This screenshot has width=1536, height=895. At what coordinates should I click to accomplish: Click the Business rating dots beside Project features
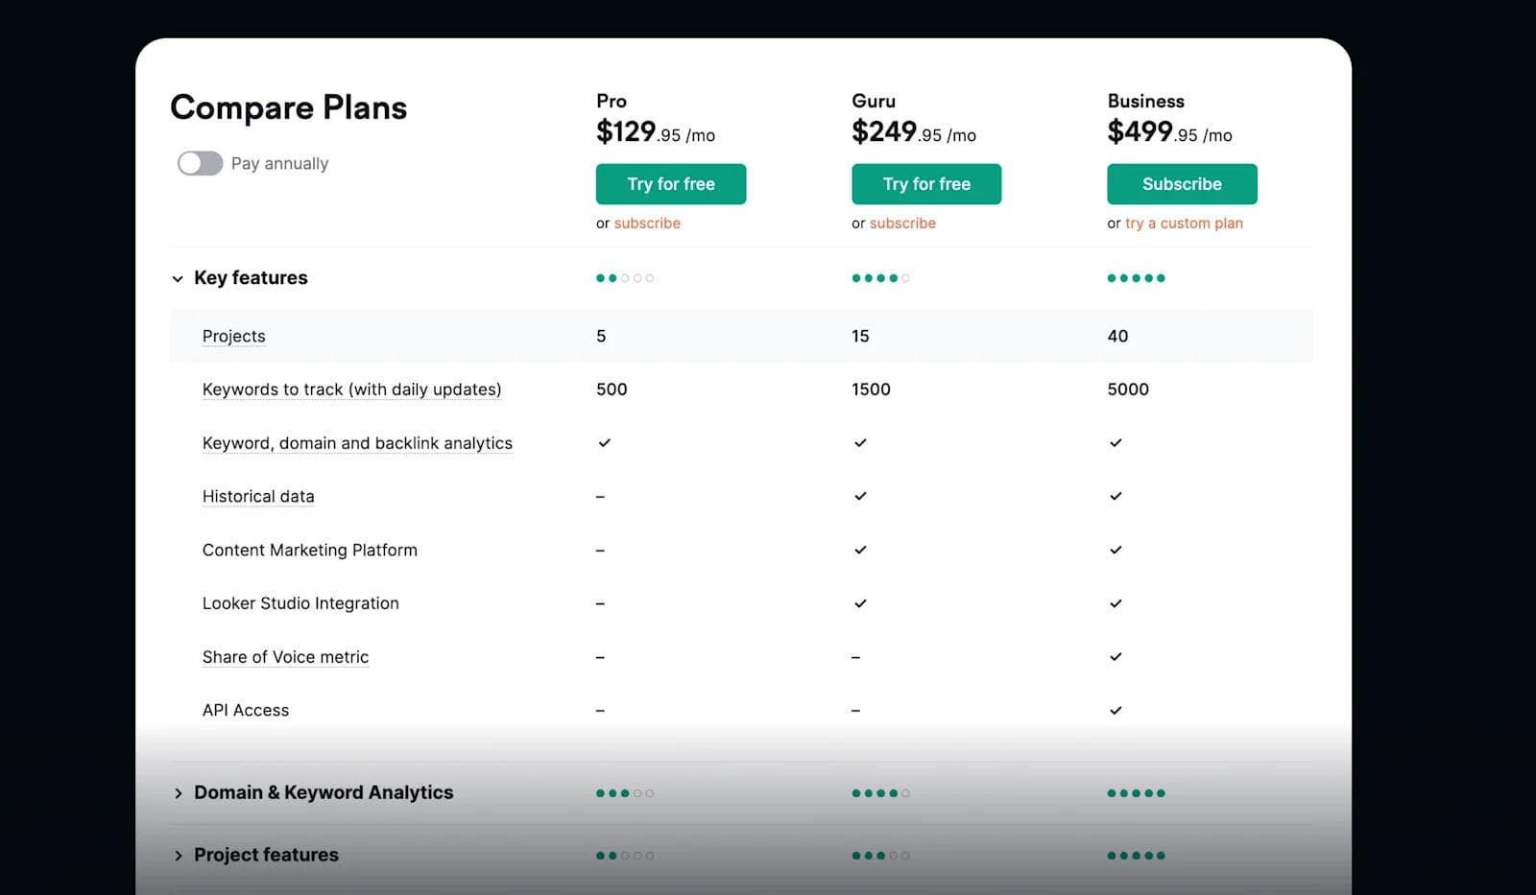[1137, 855]
